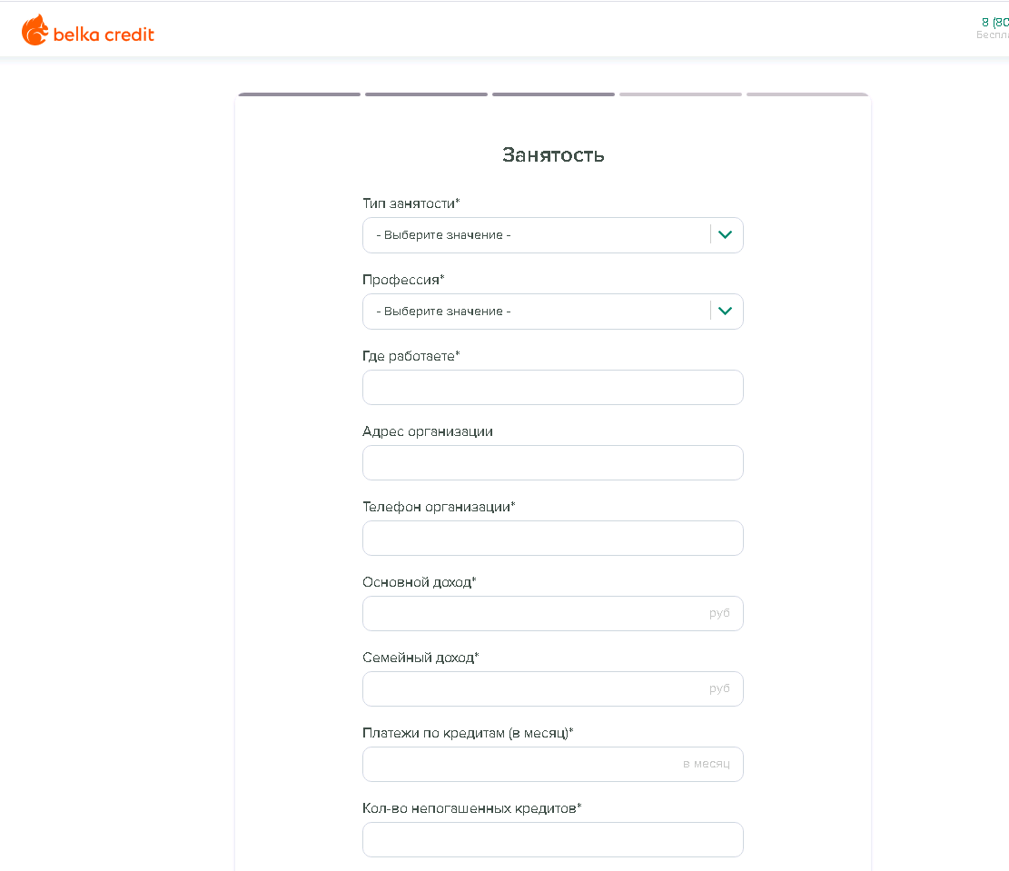Click the Занятость form heading
Viewport: 1009px width, 871px height.
(x=553, y=155)
